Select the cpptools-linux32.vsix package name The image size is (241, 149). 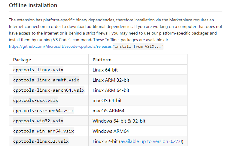pyautogui.click(x=41, y=141)
